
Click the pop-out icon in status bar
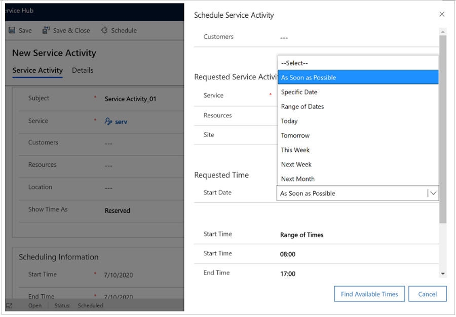pos(9,306)
